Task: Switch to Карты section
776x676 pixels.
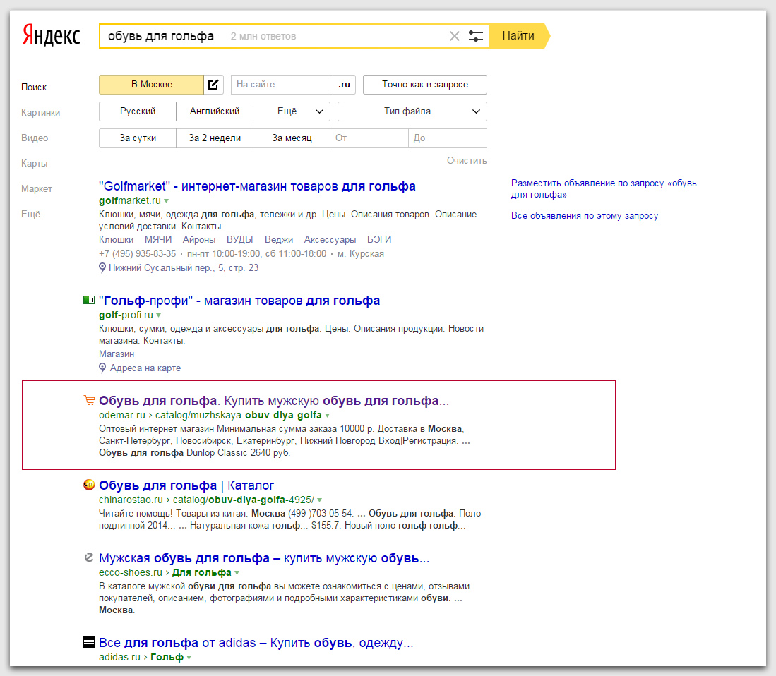Action: tap(34, 163)
